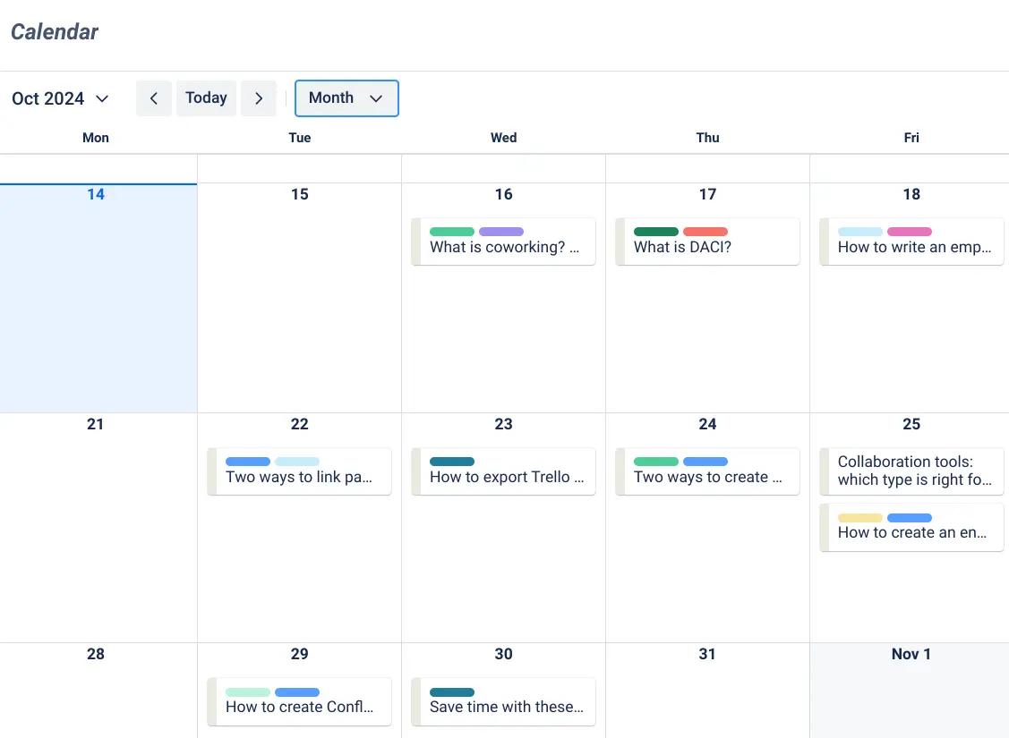Click teal label on 'How to export Trello' card
This screenshot has height=738, width=1009.
[452, 462]
